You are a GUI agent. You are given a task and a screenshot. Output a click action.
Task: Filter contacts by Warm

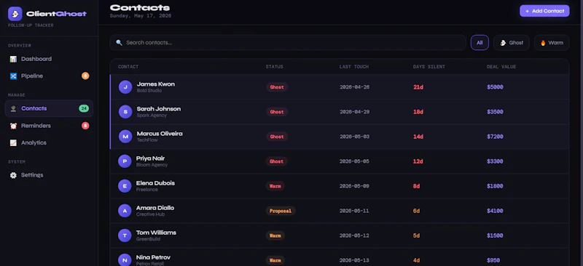[x=552, y=43]
